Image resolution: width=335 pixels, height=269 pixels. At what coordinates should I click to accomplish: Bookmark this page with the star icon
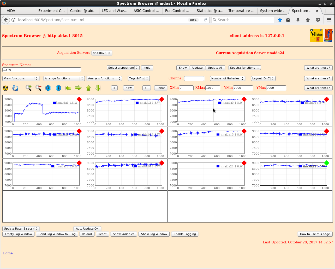coord(280,20)
